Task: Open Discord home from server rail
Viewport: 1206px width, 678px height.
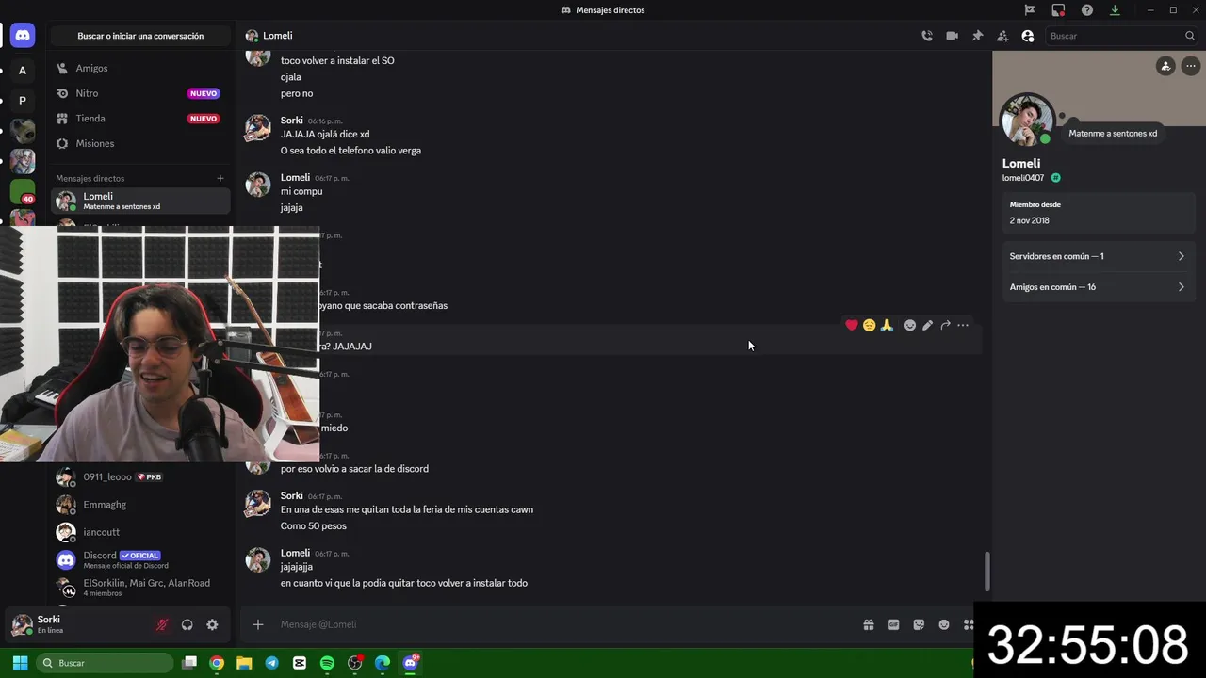Action: pos(23,36)
